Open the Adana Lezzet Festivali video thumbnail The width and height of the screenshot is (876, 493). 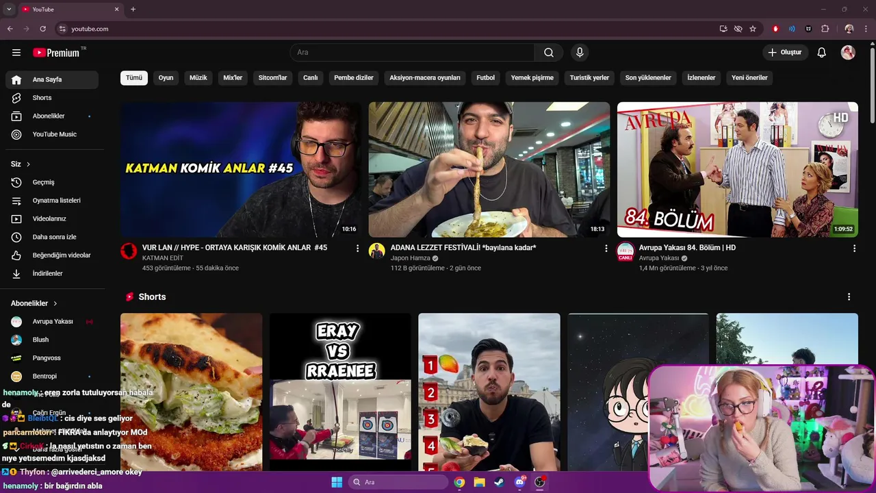(x=489, y=170)
